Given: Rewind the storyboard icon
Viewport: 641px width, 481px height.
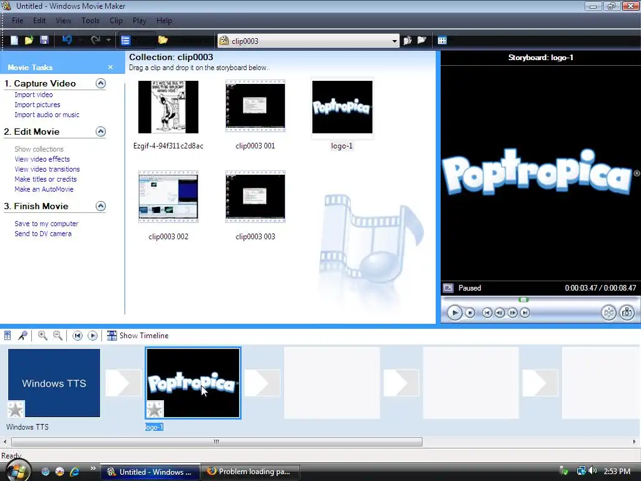Looking at the screenshot, I should click(77, 336).
